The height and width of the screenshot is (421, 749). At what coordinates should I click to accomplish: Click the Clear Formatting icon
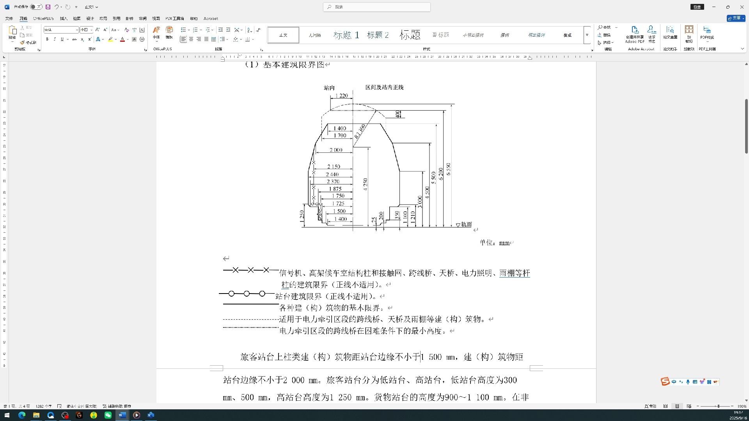(126, 30)
